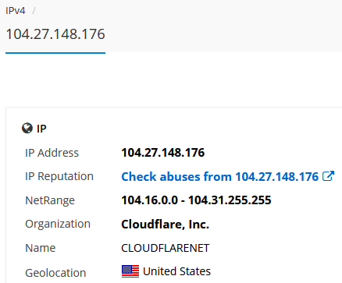This screenshot has height=283, width=342.
Task: Click the globe icon beside IP heading
Action: pos(27,128)
